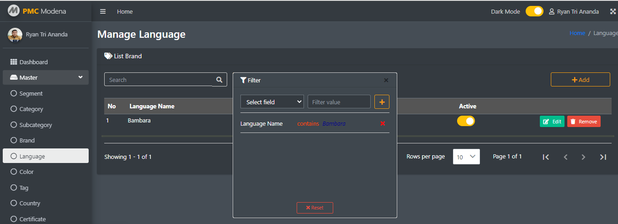This screenshot has width=618, height=224.
Task: Open Brand in sidebar
Action: [x=46, y=140]
